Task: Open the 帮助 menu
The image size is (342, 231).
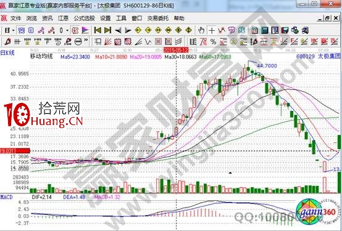Action: (x=179, y=18)
